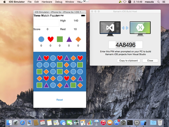Click the PIN field showing 4A8496
This screenshot has width=169, height=127.
(125, 45)
